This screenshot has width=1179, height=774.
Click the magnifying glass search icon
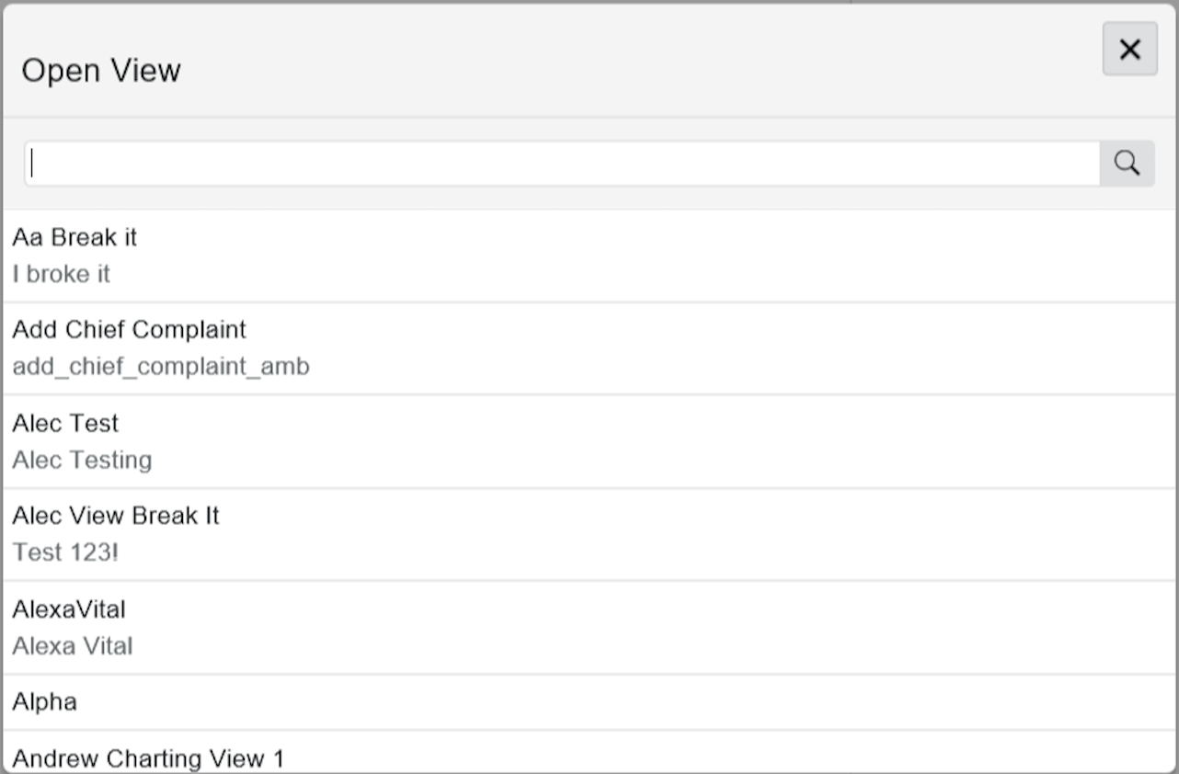pos(1127,164)
